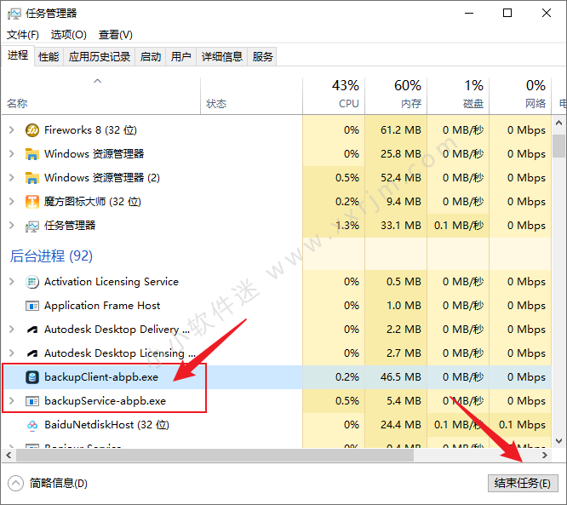Expand the backupService-abpb.exe row
Viewport: 567px width, 505px height.
(12, 401)
